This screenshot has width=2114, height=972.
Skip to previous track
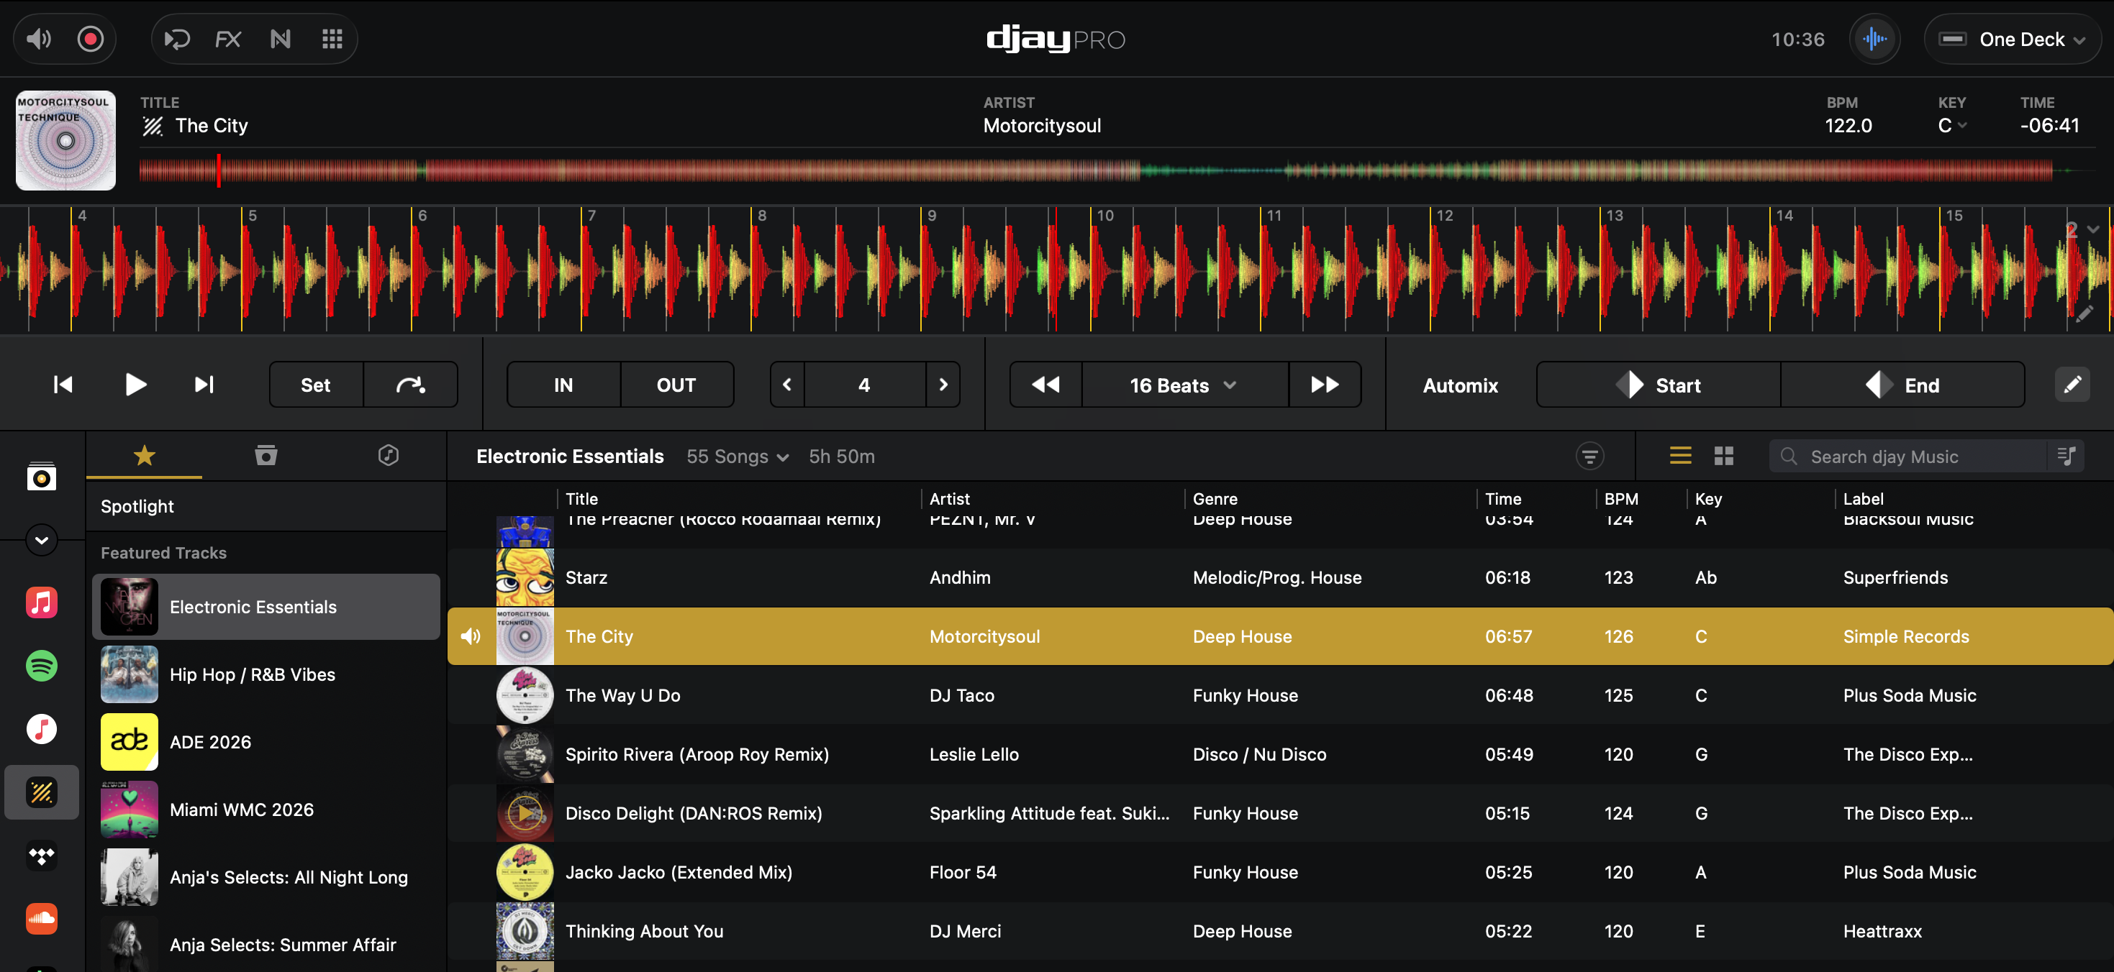tap(63, 384)
